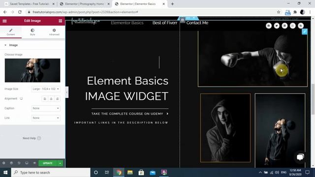Open Elementor page settings gear
The width and height of the screenshot is (315, 177).
pos(4,163)
